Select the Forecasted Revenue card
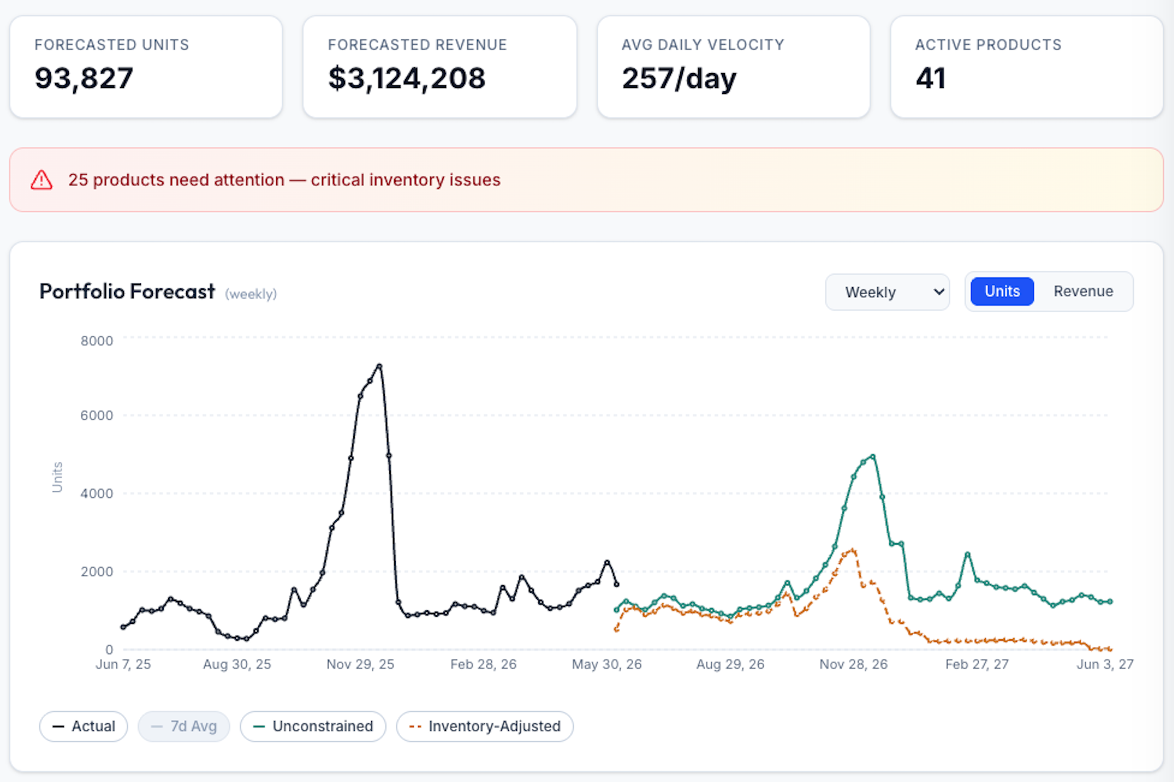The height and width of the screenshot is (782, 1174). [x=440, y=67]
